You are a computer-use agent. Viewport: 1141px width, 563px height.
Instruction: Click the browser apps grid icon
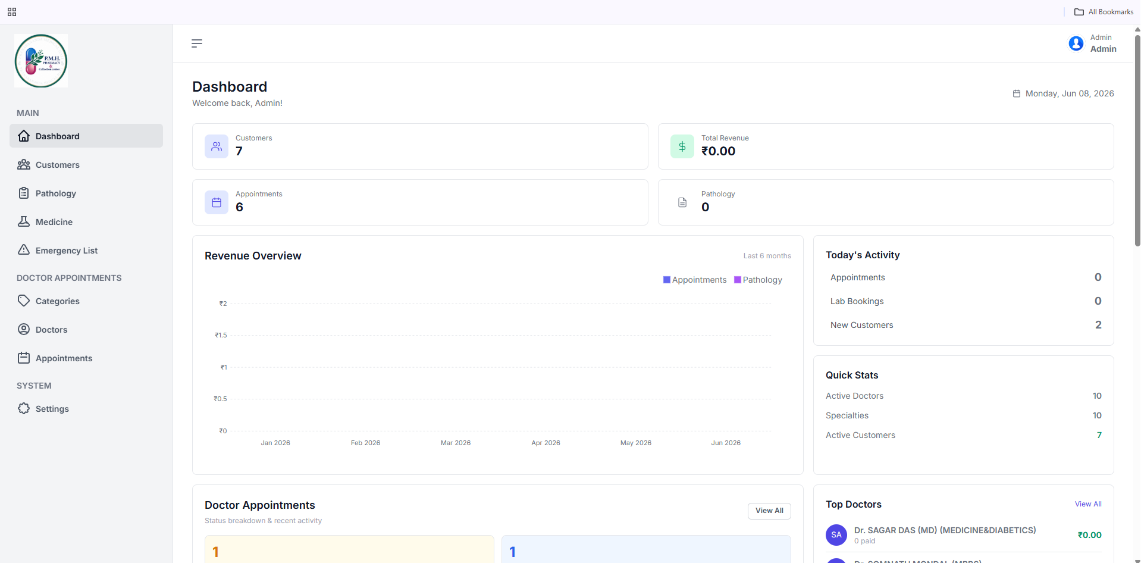coord(12,12)
